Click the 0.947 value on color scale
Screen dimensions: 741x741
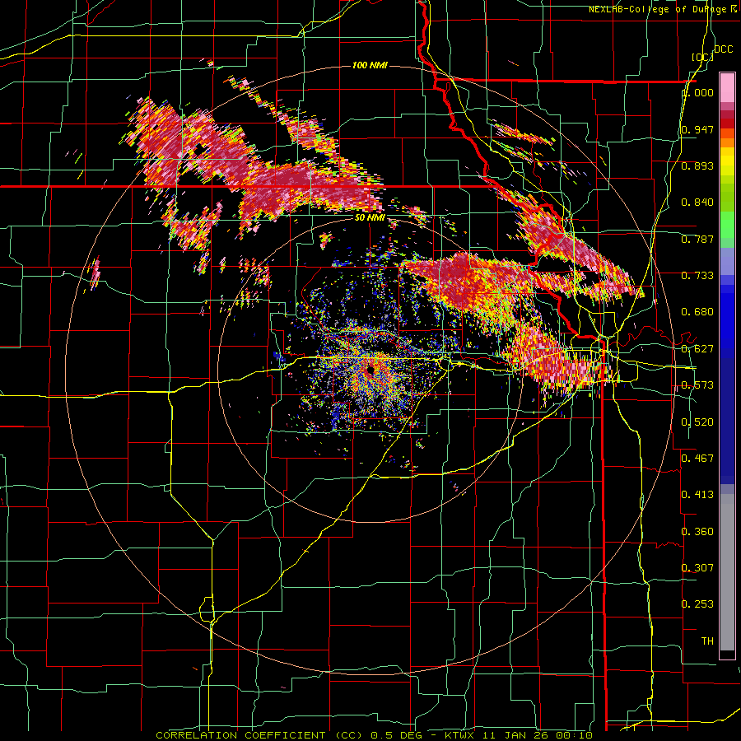click(697, 129)
